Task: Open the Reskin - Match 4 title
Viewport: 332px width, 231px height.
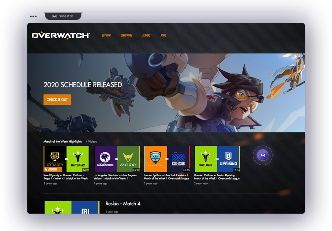Action: click(123, 204)
